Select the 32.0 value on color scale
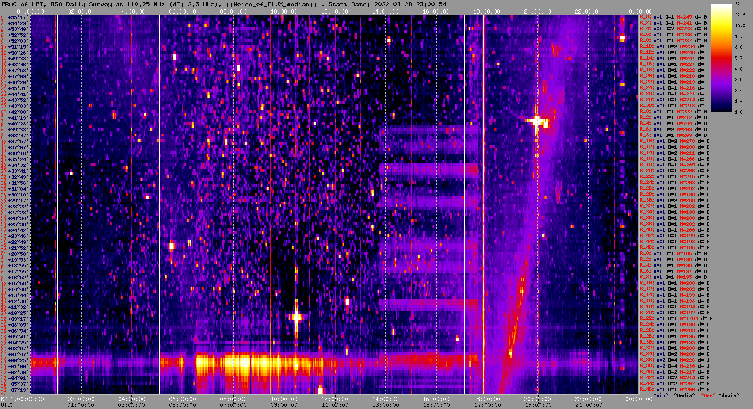753x409 pixels. pyautogui.click(x=740, y=4)
